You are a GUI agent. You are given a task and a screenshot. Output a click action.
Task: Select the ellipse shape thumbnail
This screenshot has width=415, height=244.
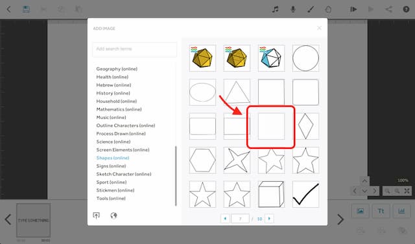tap(202, 92)
